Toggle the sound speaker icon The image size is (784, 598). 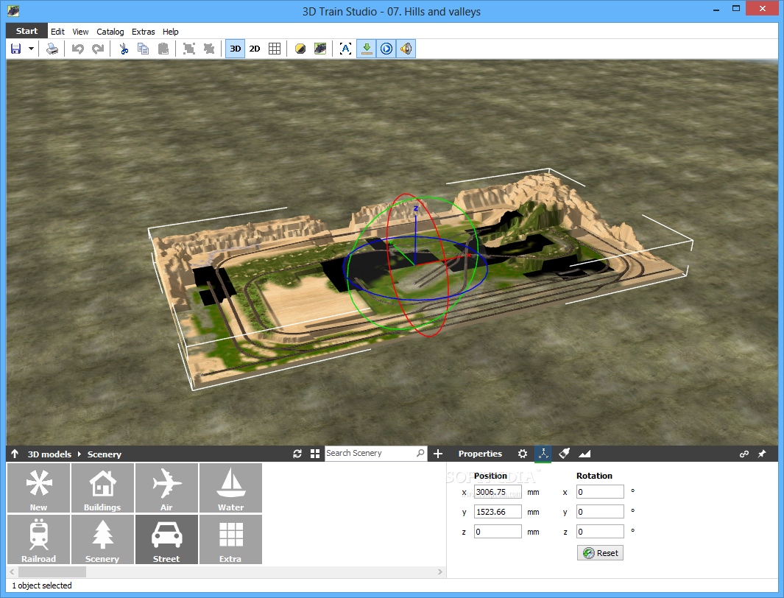pyautogui.click(x=406, y=49)
